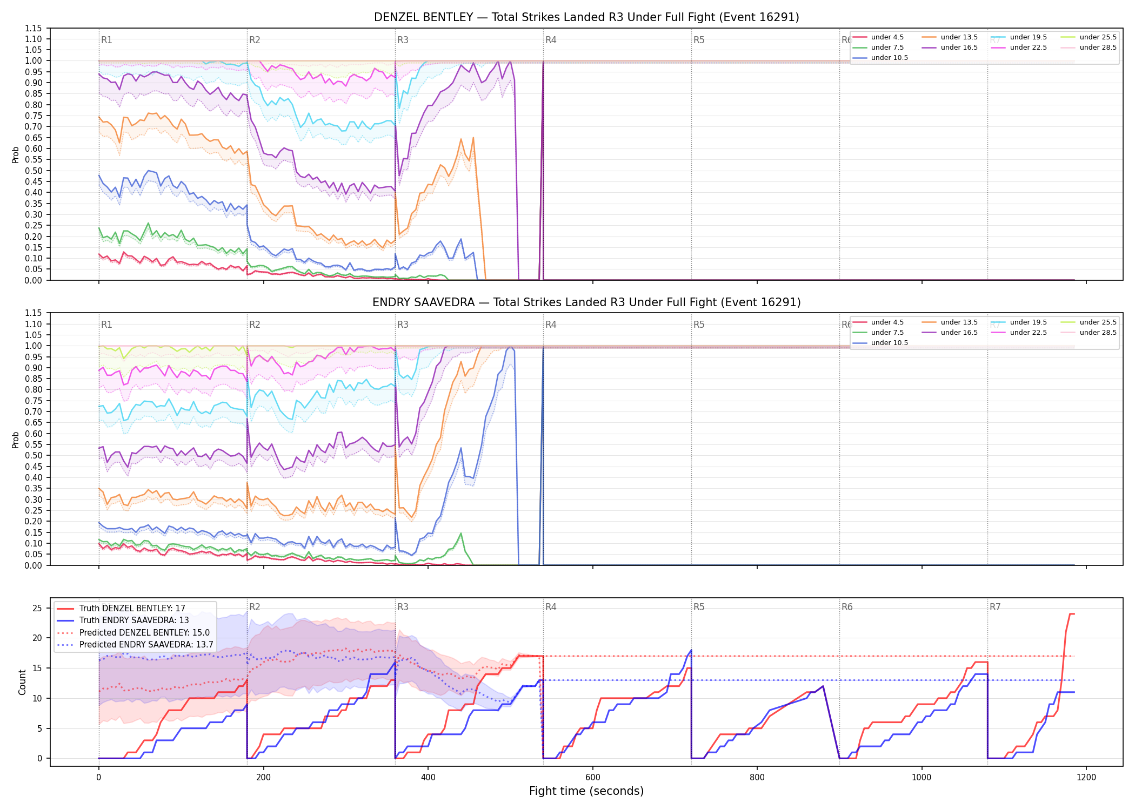Pick 'under 7.5' legend entry in Endry Saavedra chart
Image resolution: width=1135 pixels, height=810 pixels.
pos(878,333)
